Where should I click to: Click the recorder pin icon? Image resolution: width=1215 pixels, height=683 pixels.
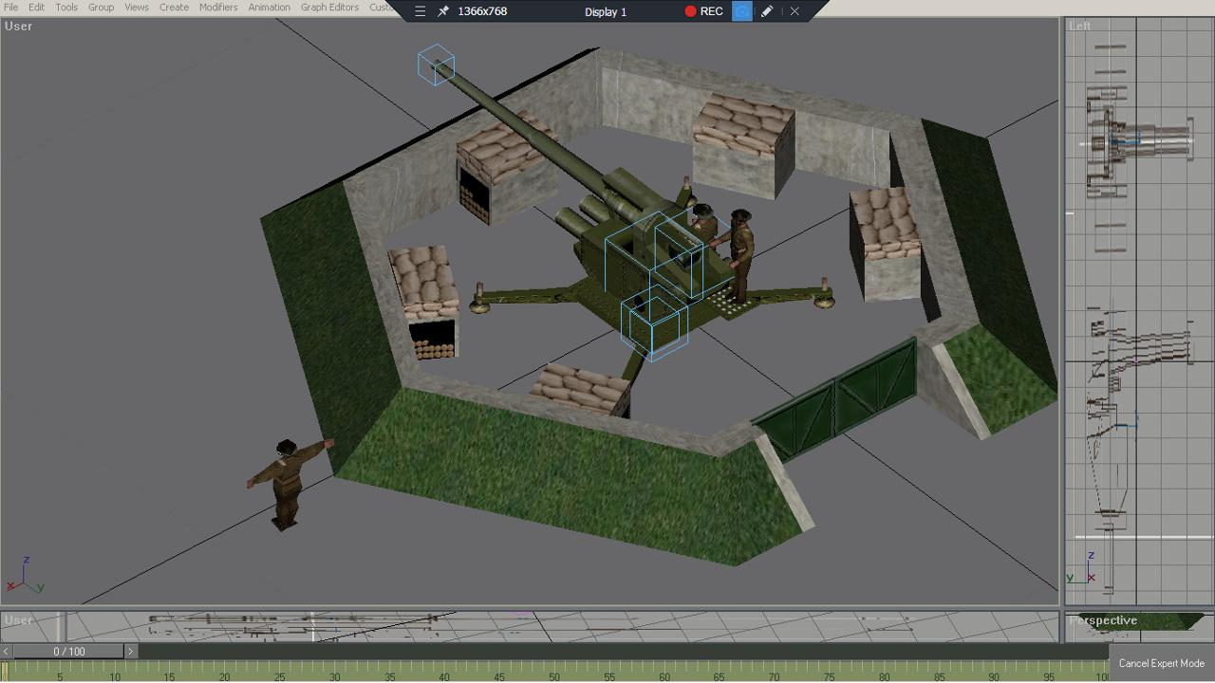[442, 11]
